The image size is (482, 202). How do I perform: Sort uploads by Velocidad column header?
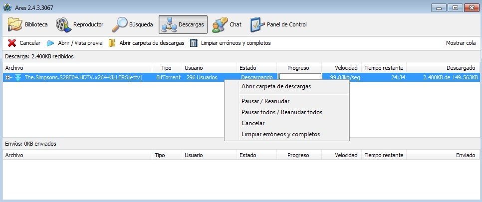pyautogui.click(x=341, y=155)
